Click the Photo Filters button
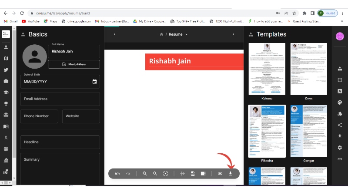This screenshot has width=348, height=195. 74,64
